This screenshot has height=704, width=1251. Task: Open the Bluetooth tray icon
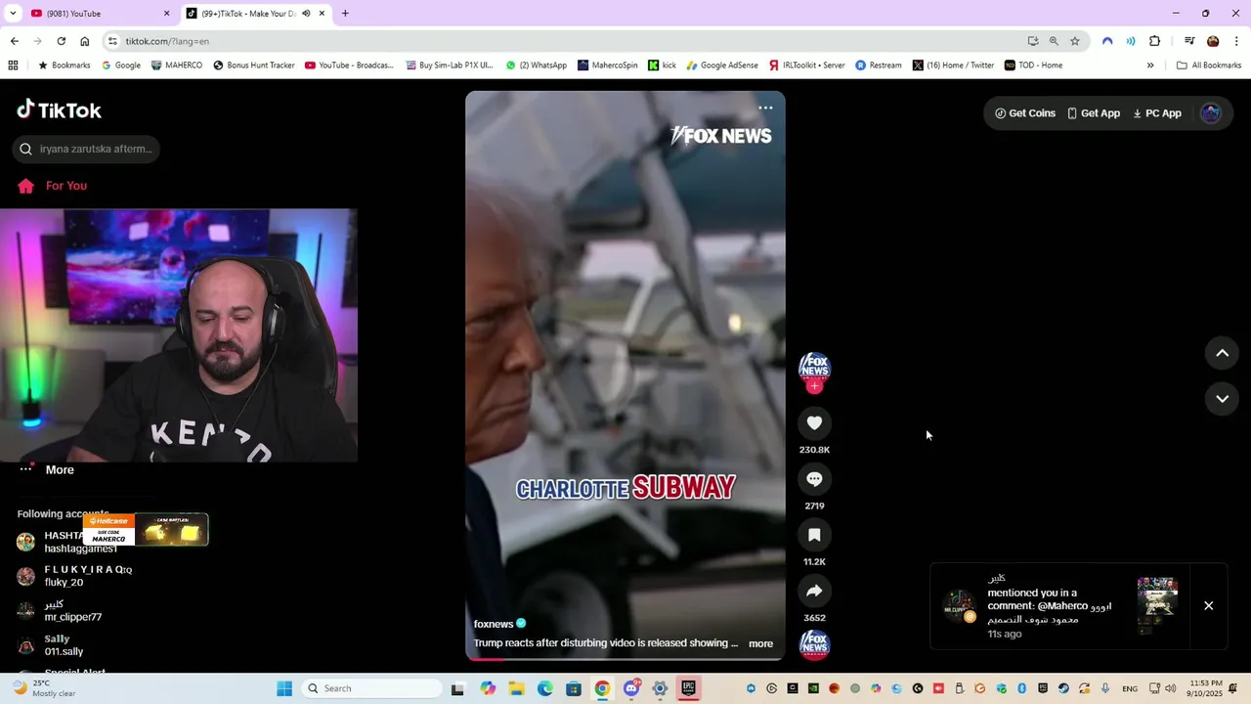(x=1022, y=688)
